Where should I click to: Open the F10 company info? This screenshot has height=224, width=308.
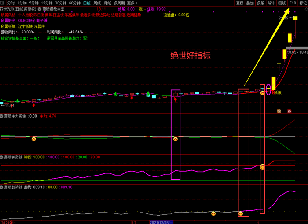click(293, 3)
